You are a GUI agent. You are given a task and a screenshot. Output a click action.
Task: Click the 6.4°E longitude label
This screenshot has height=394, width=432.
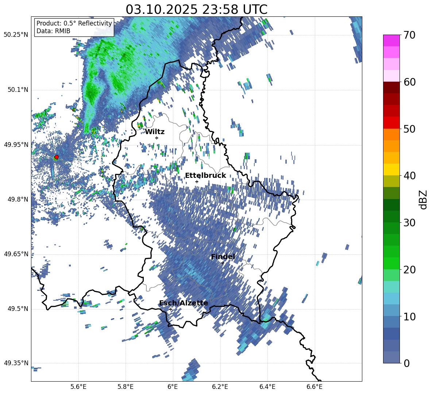tap(267, 387)
